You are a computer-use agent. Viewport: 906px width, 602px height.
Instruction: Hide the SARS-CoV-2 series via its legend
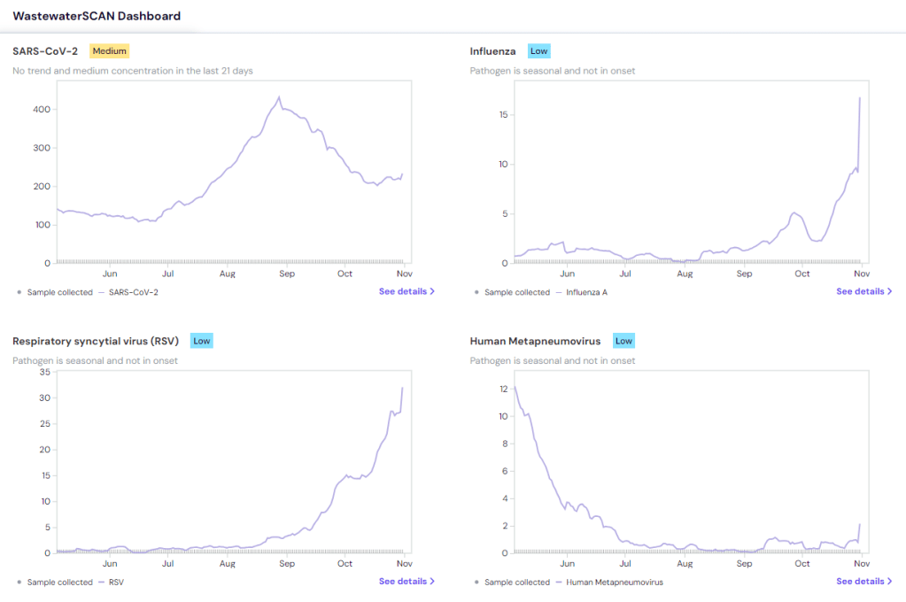tap(133, 292)
